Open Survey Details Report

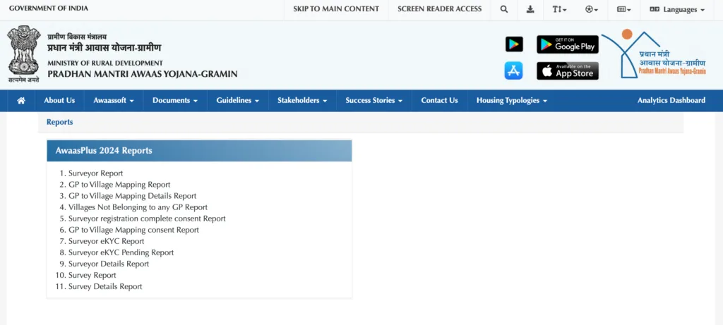105,286
